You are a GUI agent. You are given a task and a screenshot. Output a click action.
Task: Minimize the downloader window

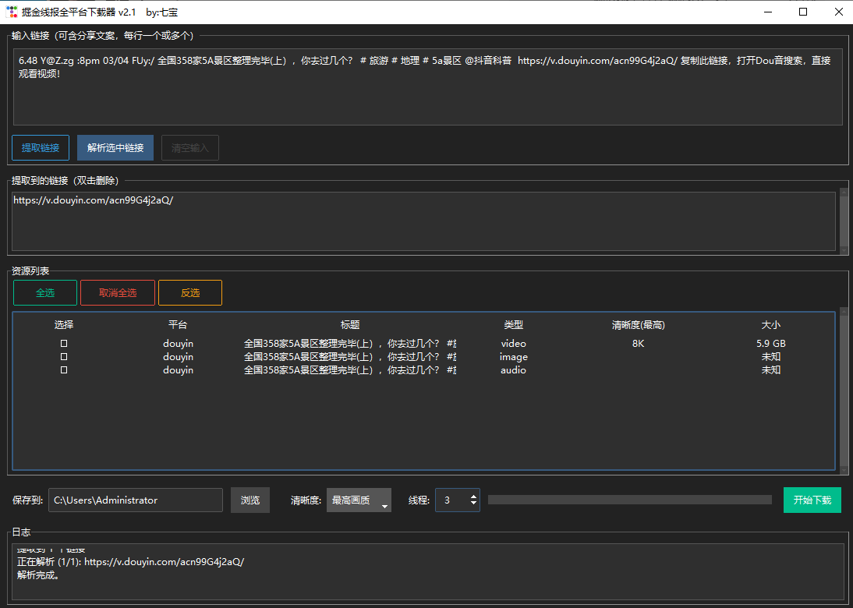768,12
